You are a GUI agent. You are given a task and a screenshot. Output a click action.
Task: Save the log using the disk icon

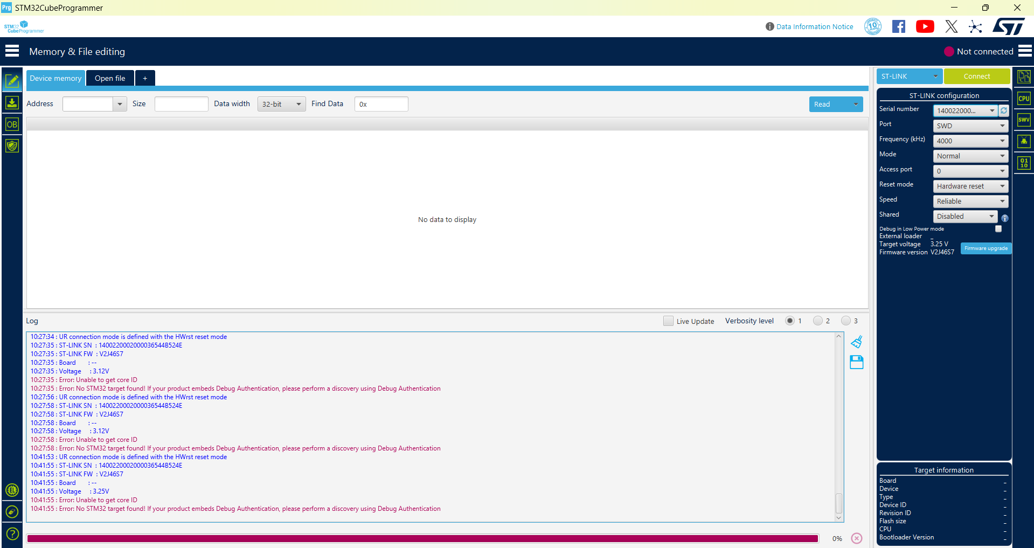(856, 362)
